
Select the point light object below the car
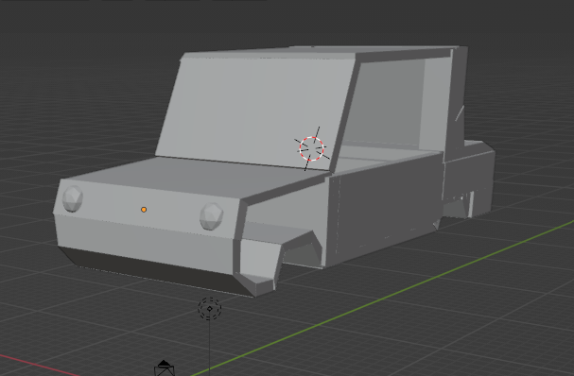(x=210, y=309)
